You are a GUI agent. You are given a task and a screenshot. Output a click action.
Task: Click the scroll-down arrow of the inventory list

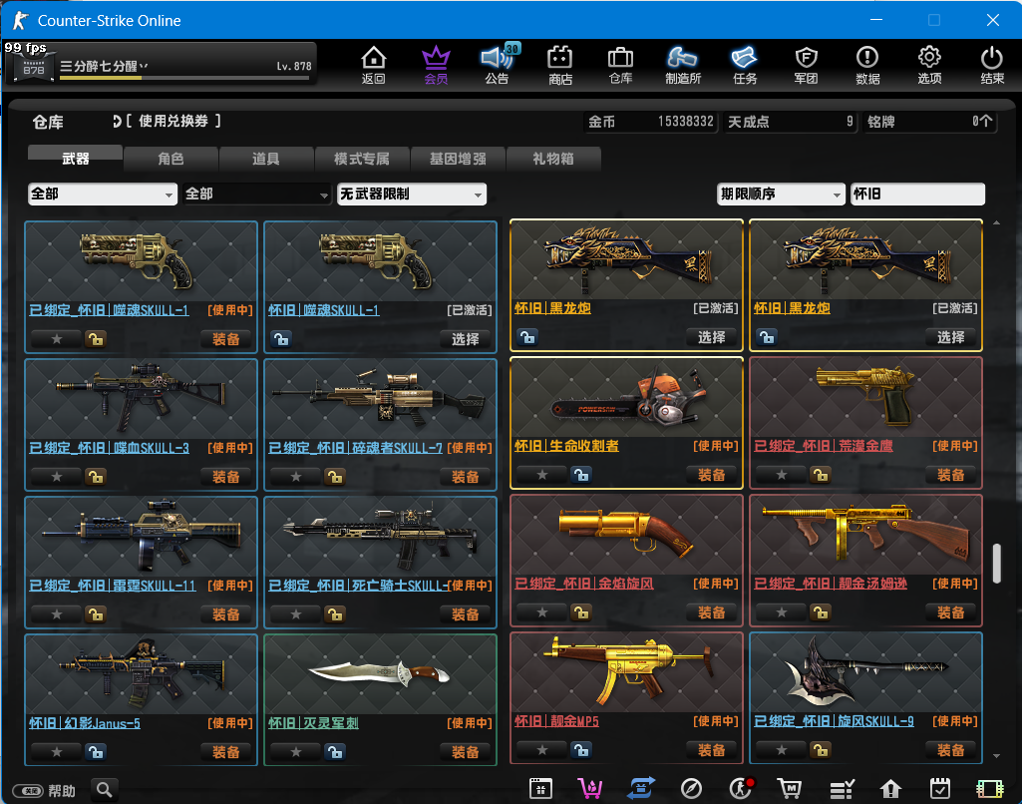click(x=997, y=756)
